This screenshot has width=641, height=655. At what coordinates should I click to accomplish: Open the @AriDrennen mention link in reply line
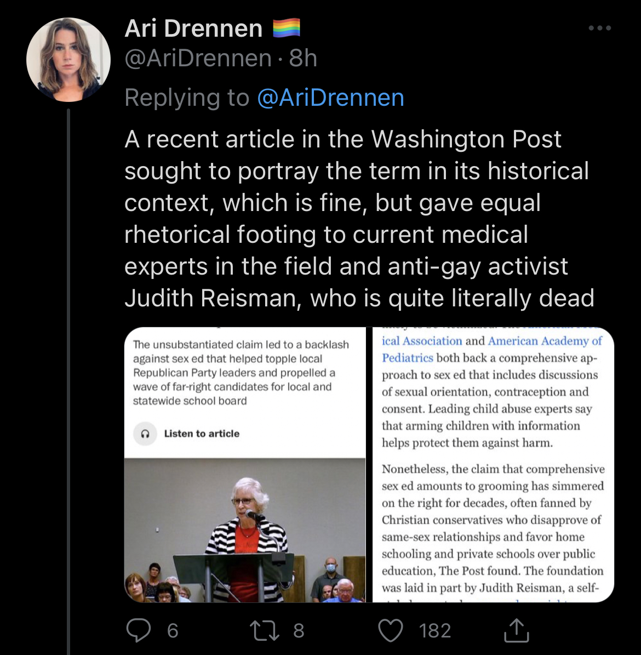pos(331,98)
